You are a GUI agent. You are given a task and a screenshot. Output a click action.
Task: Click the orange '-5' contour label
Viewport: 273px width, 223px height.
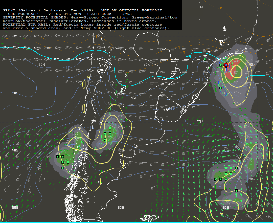pyautogui.click(x=220, y=9)
